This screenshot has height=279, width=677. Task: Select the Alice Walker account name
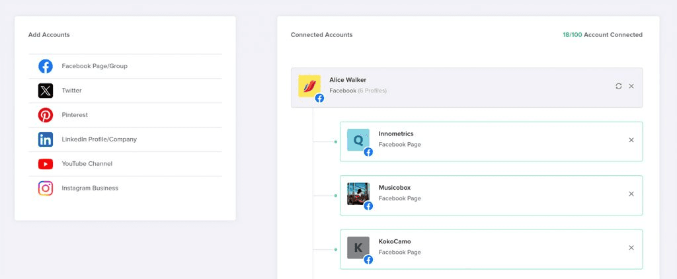pyautogui.click(x=348, y=80)
